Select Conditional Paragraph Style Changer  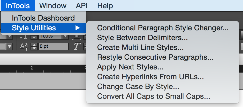tap(163, 28)
